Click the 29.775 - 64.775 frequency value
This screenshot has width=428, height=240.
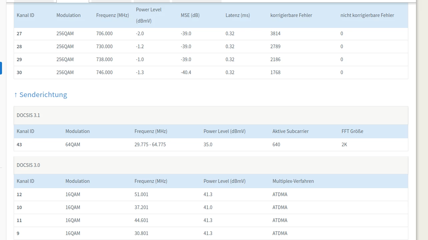coord(150,145)
